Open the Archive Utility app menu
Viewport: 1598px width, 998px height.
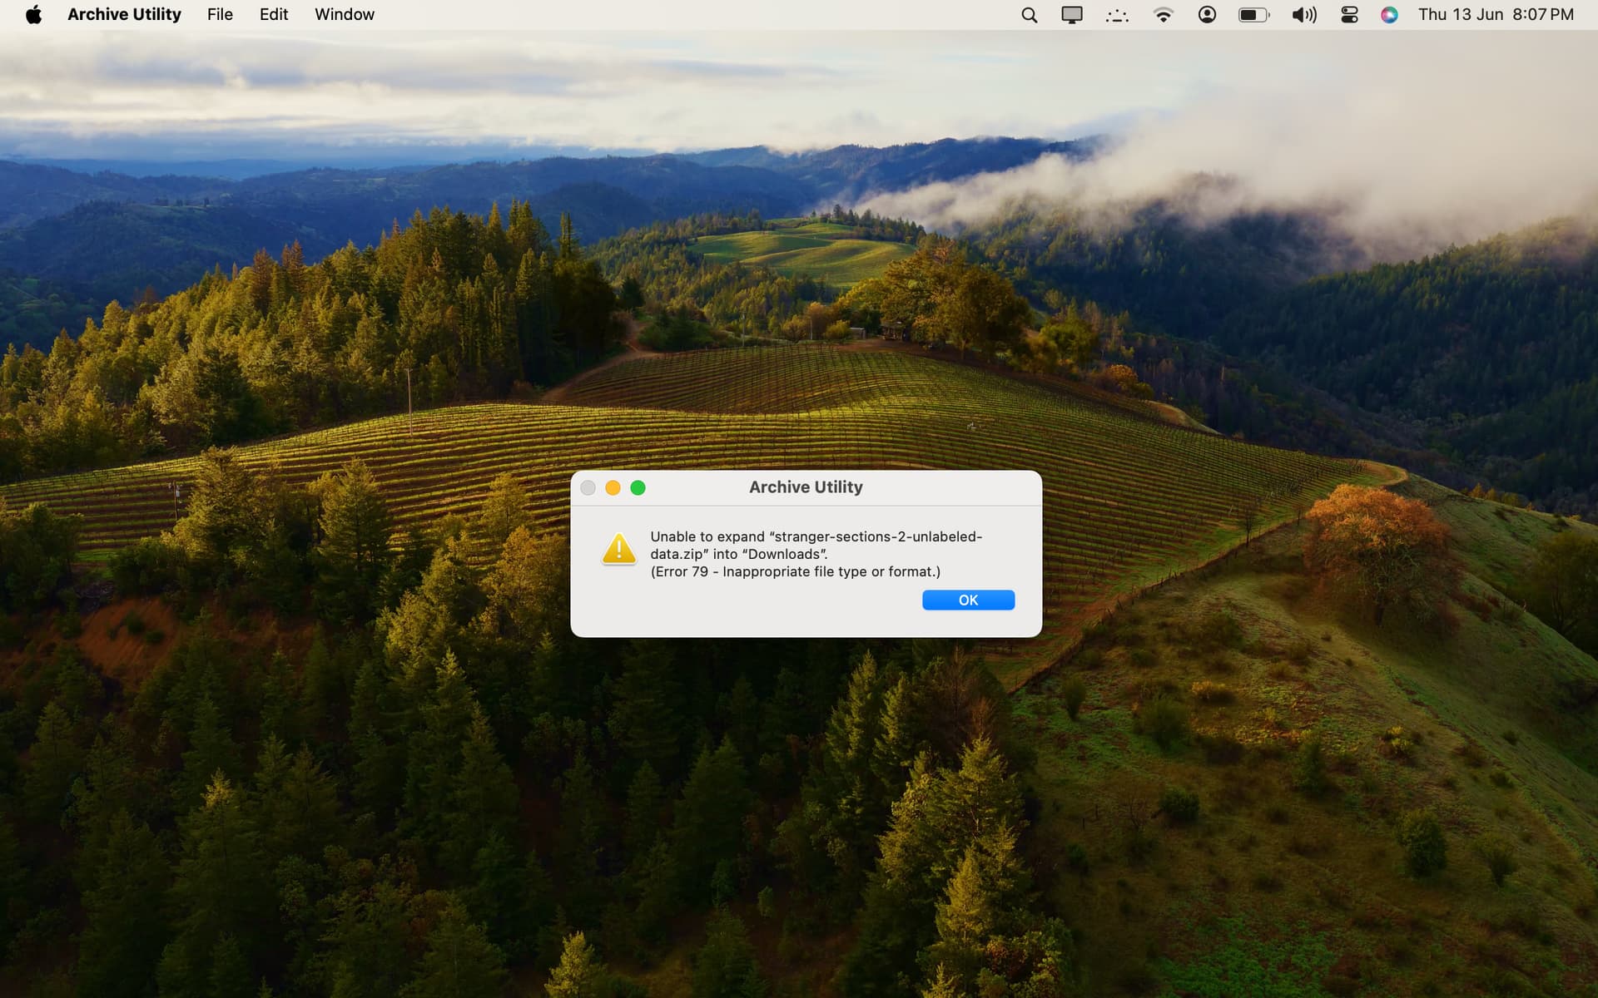click(124, 15)
